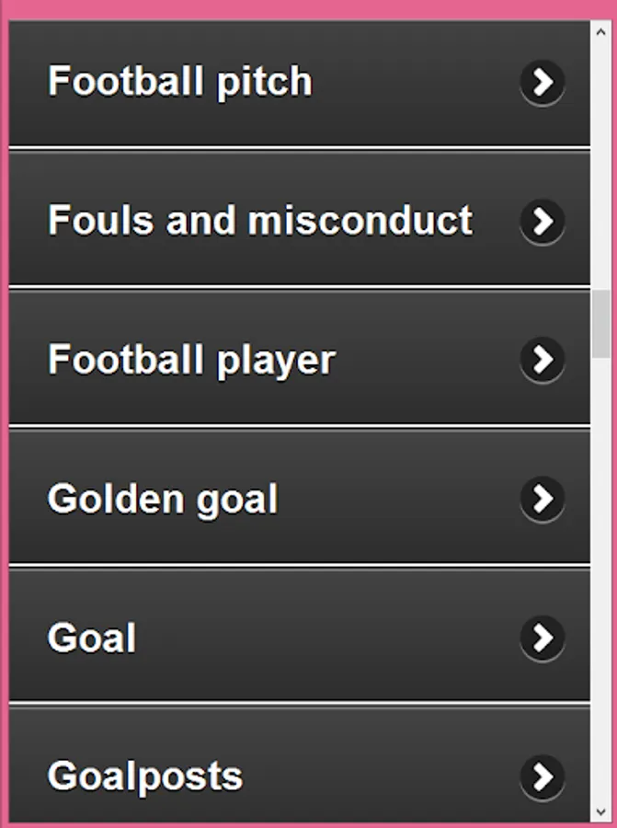Click the chevron next to Fouls and misconduct
Viewport: 617px width, 828px height.
(x=543, y=222)
